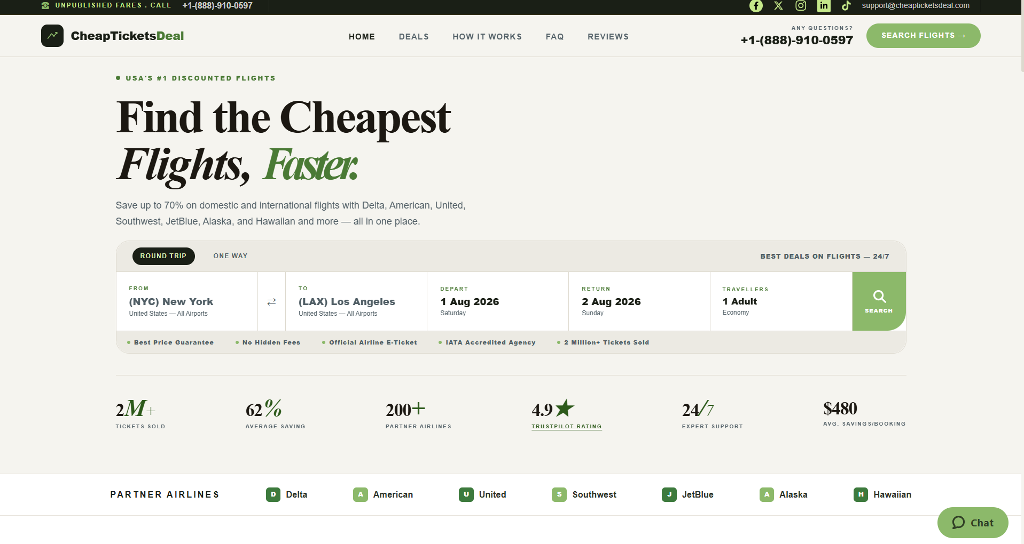
Task: Open the LinkedIn social icon
Action: click(824, 6)
